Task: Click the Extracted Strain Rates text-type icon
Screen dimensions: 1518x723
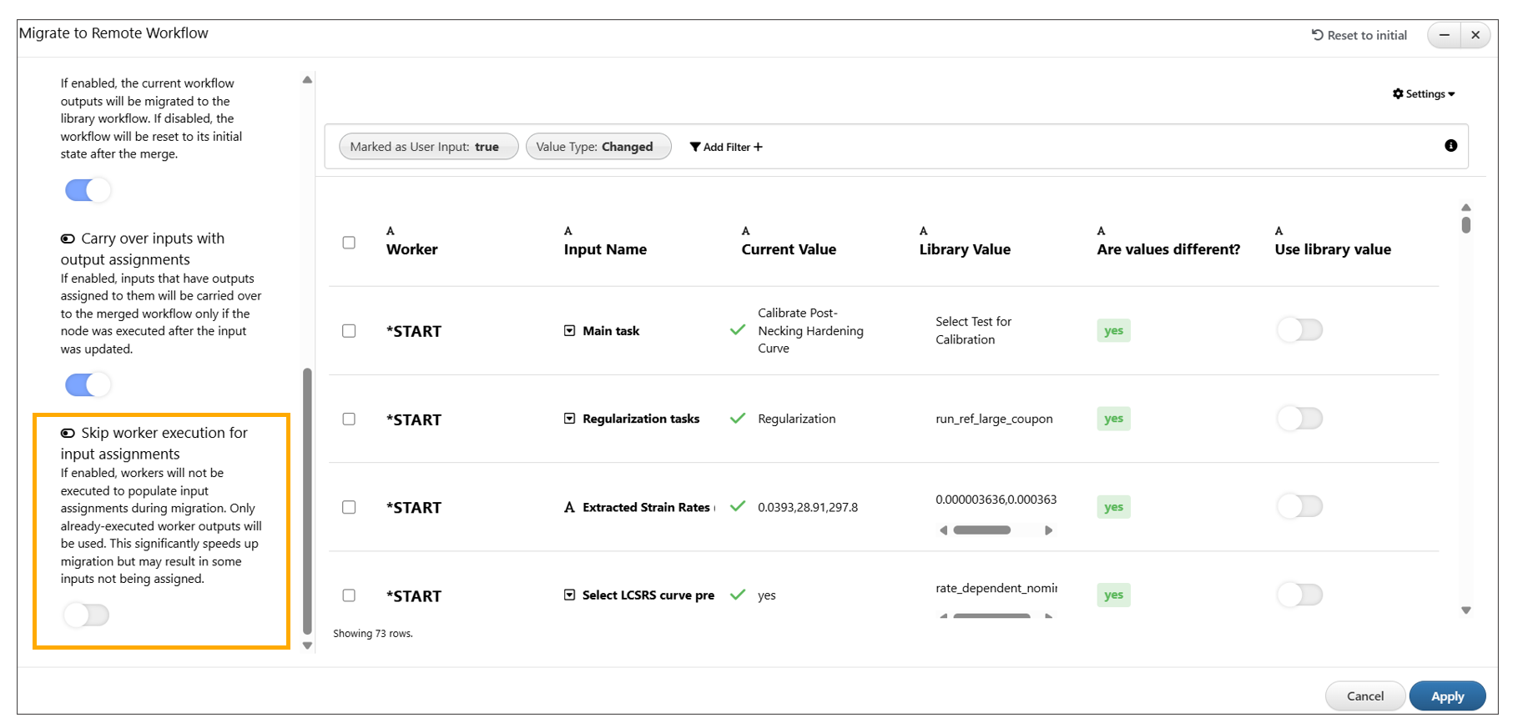Action: pos(569,507)
